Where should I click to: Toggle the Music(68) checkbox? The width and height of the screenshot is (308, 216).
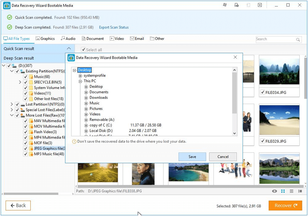coord(26,77)
